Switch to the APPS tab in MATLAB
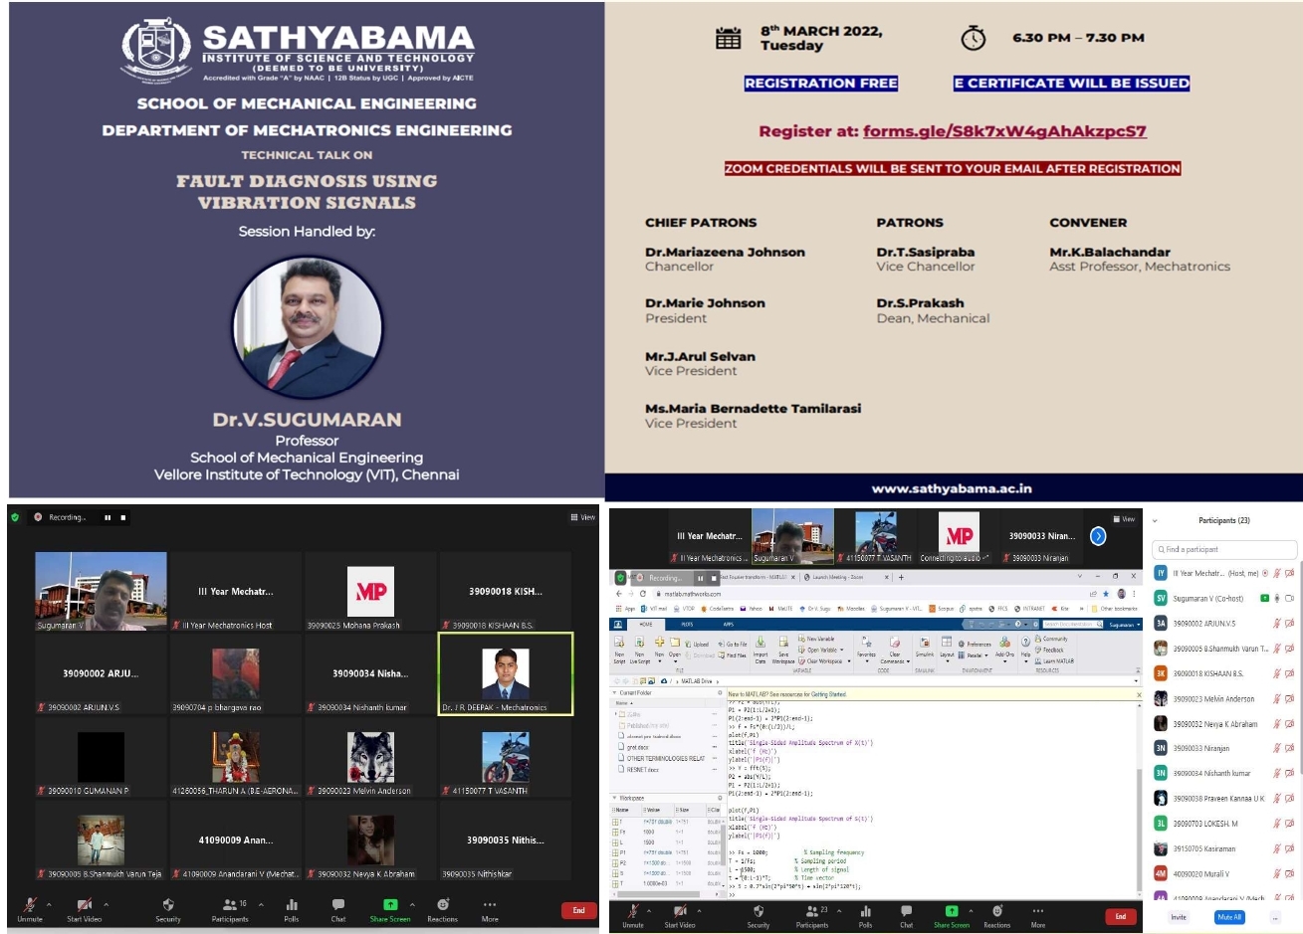The width and height of the screenshot is (1303, 934). 729,624
